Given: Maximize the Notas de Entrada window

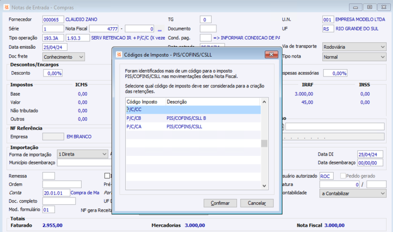Looking at the screenshot, I should click(x=369, y=7).
